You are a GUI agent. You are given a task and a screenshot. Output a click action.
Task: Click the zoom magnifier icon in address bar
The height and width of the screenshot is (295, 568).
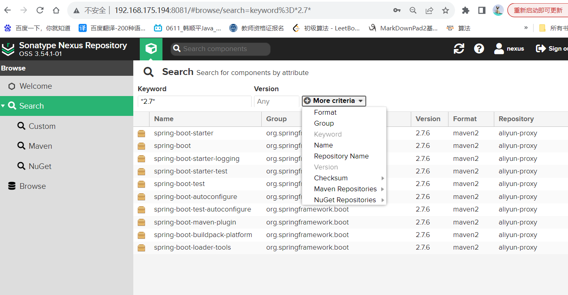[x=413, y=11]
